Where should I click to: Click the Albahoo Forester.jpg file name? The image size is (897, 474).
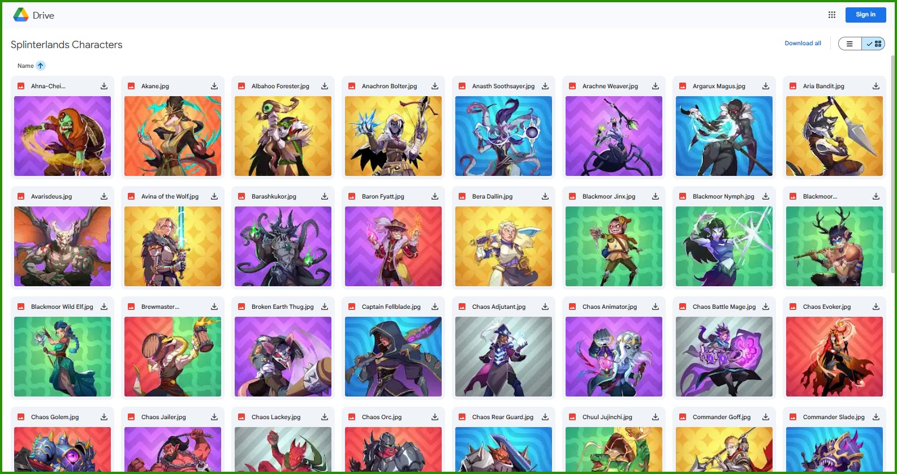pos(281,86)
